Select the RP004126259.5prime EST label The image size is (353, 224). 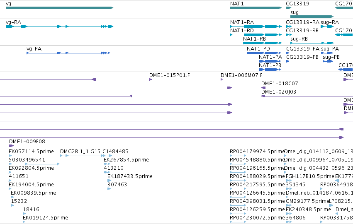tap(257, 210)
